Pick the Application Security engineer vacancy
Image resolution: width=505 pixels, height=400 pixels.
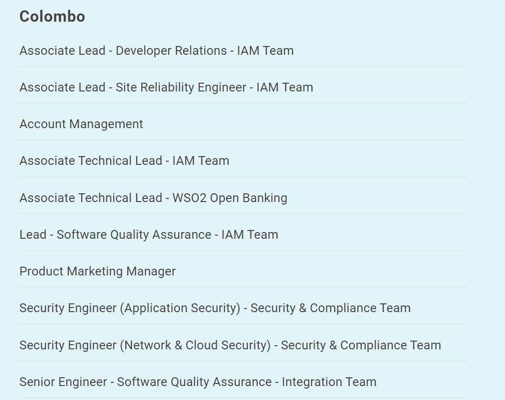215,309
